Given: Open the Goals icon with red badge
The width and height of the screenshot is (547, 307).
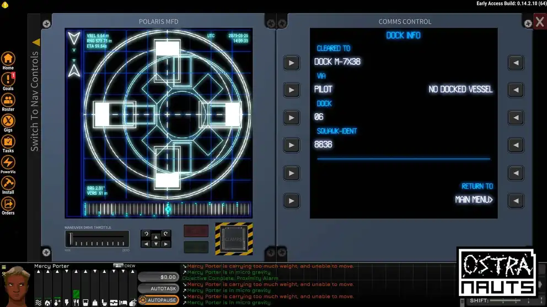Looking at the screenshot, I should [8, 80].
